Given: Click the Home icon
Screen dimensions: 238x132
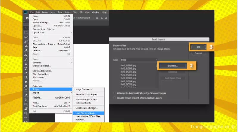Looking at the screenshot, I should [x=27, y=18].
